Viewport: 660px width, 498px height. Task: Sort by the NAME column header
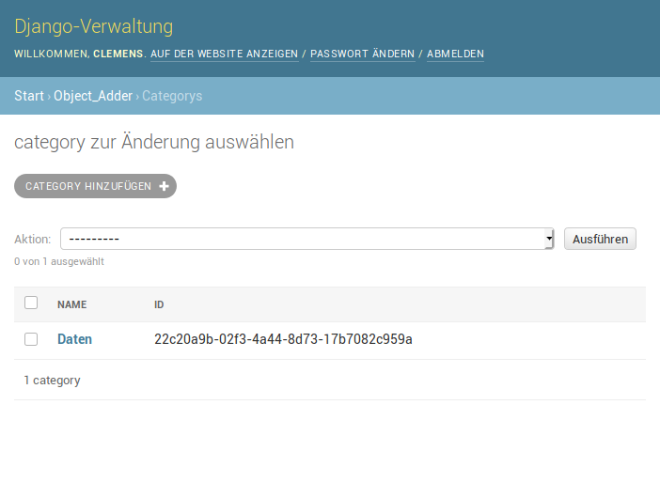click(x=71, y=304)
